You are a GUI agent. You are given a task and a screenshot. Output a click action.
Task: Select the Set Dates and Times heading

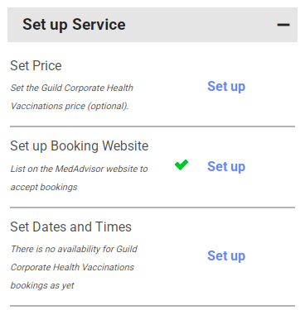point(70,227)
